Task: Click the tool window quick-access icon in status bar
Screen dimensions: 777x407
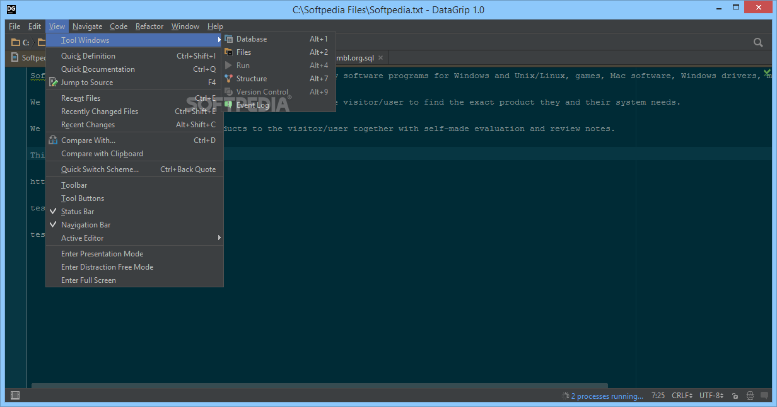Action: [15, 396]
